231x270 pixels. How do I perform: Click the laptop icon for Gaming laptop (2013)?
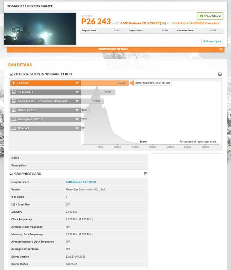pos(14,119)
